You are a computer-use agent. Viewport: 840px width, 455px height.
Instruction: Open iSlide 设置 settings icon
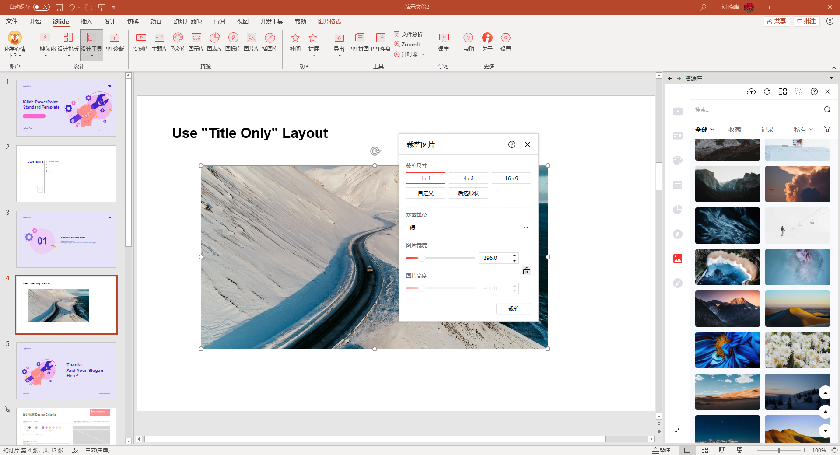[x=506, y=42]
